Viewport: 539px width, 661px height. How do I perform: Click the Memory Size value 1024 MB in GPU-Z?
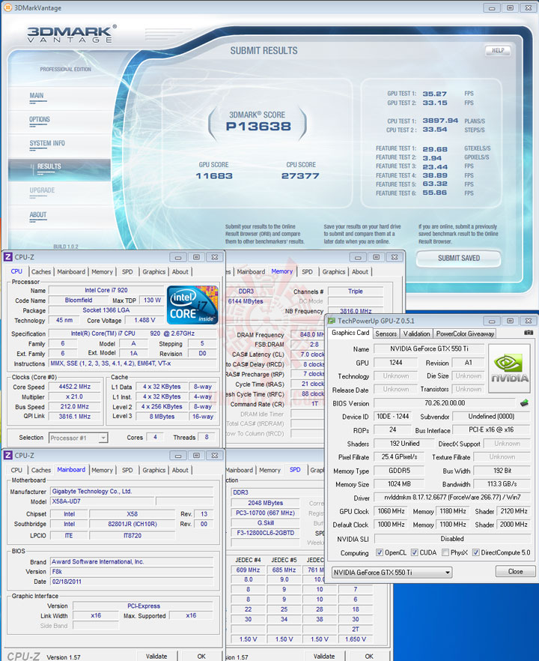coord(399,484)
